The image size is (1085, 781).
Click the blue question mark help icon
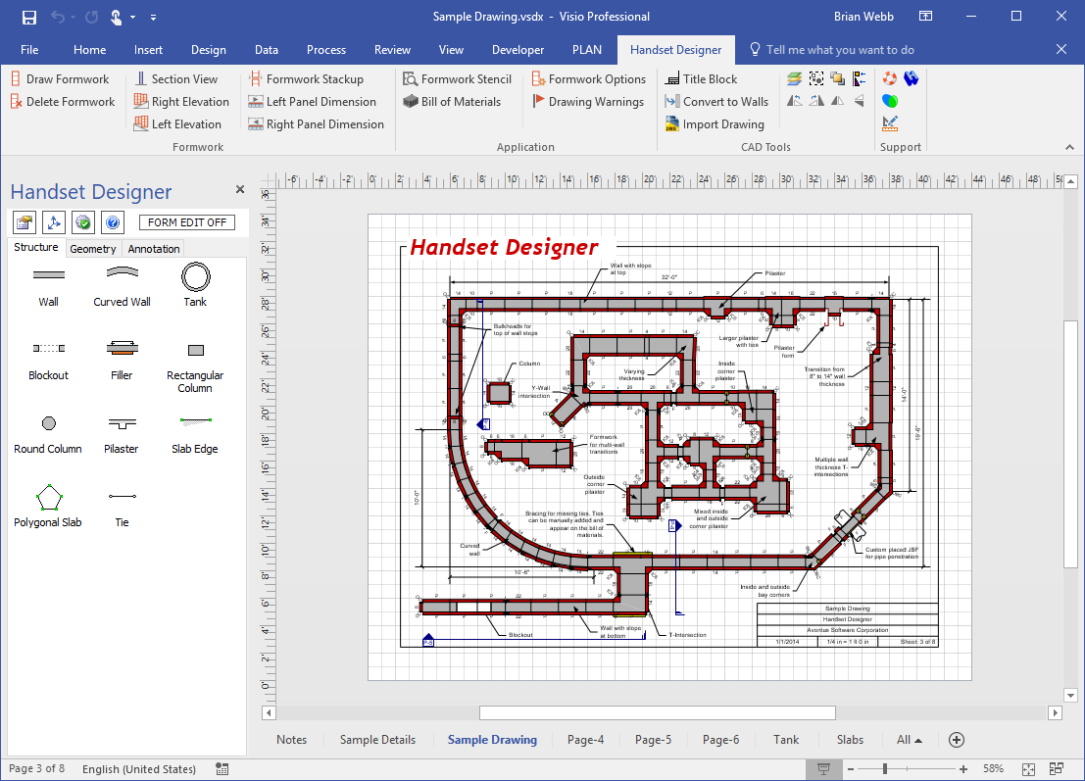click(x=112, y=222)
